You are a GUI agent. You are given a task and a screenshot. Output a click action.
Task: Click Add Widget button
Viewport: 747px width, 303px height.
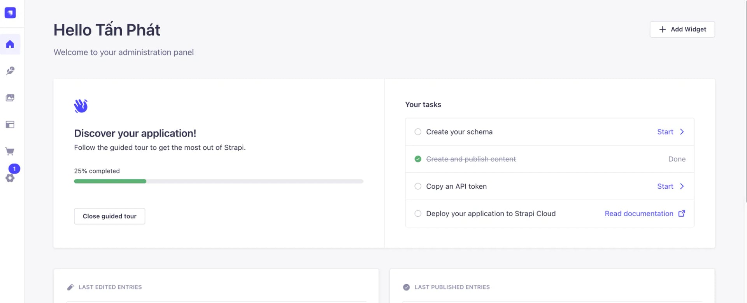[x=682, y=30]
